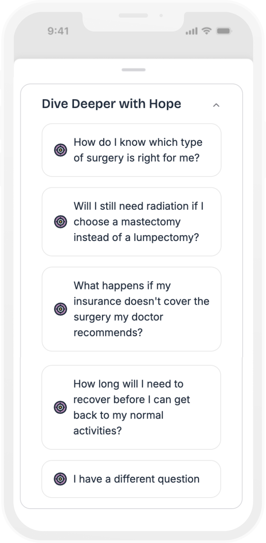
Task: Click the target icon beside "I have a different question"
Action: tap(60, 479)
